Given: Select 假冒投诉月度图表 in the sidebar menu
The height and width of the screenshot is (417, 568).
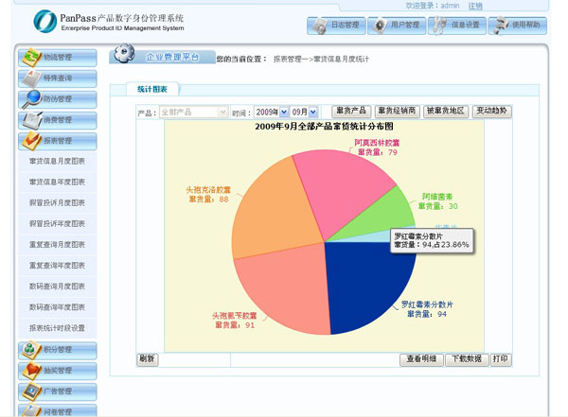Looking at the screenshot, I should click(57, 202).
